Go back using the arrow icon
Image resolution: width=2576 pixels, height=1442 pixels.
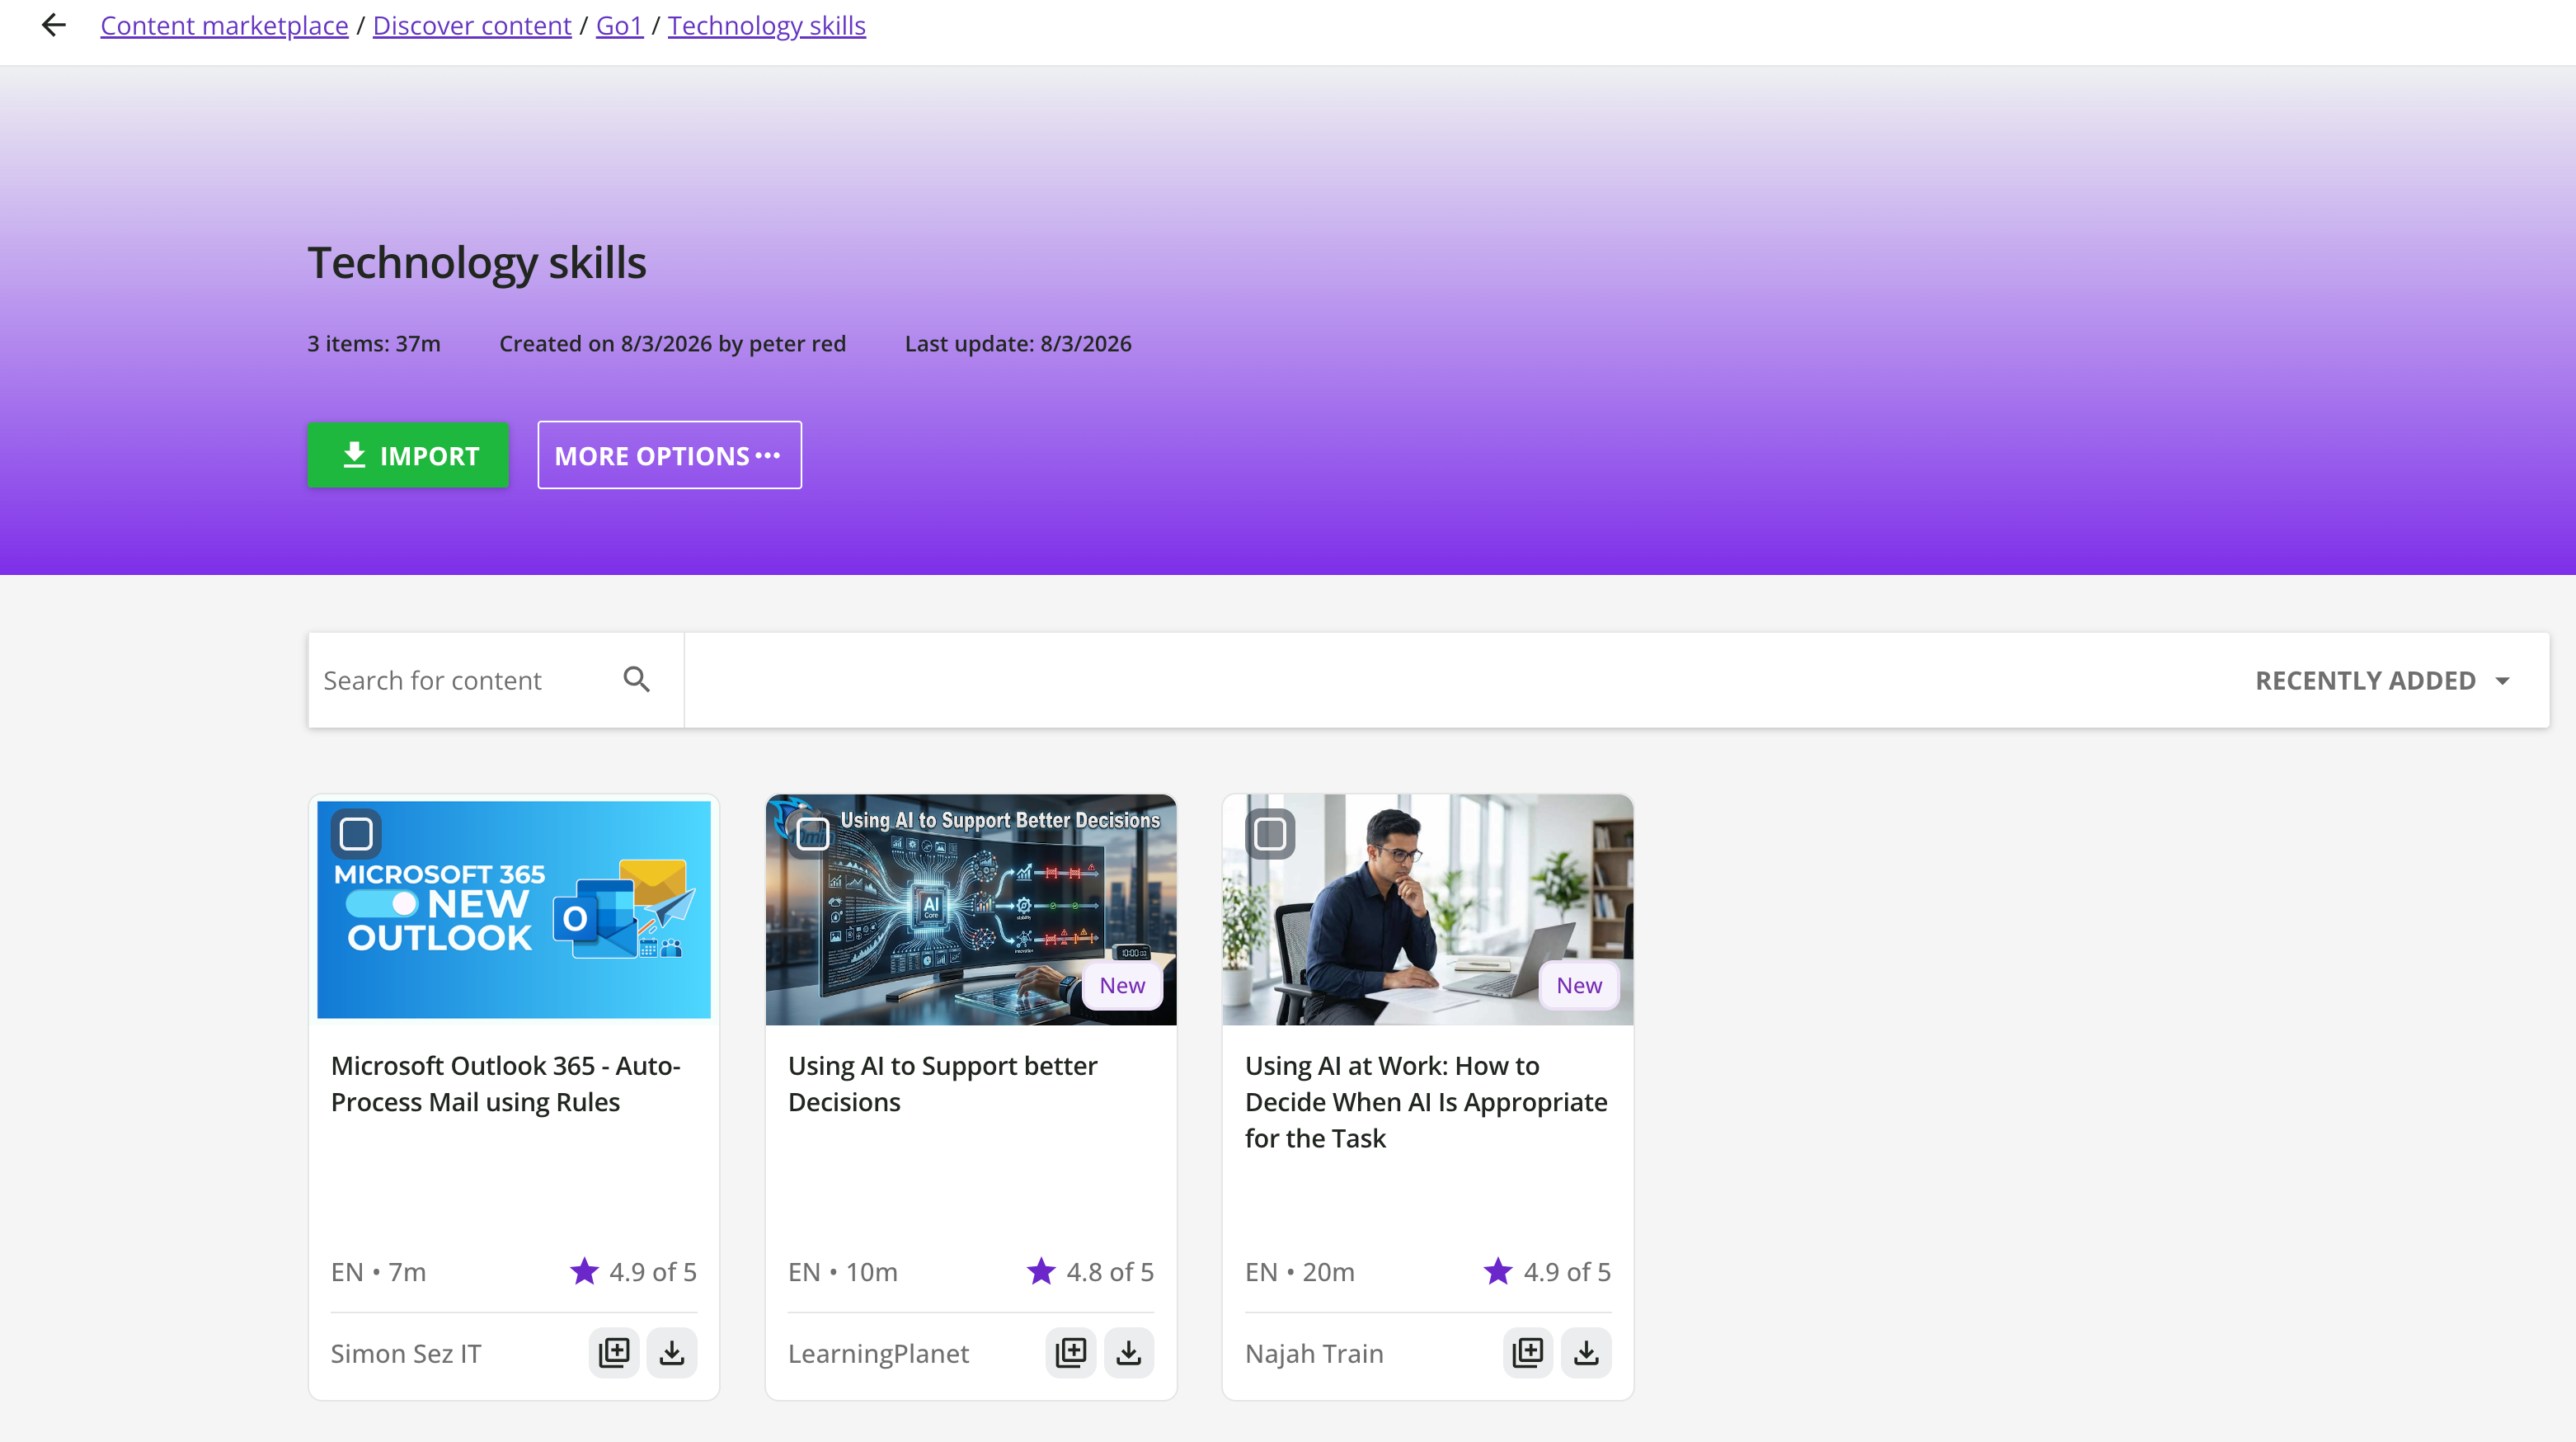54,25
